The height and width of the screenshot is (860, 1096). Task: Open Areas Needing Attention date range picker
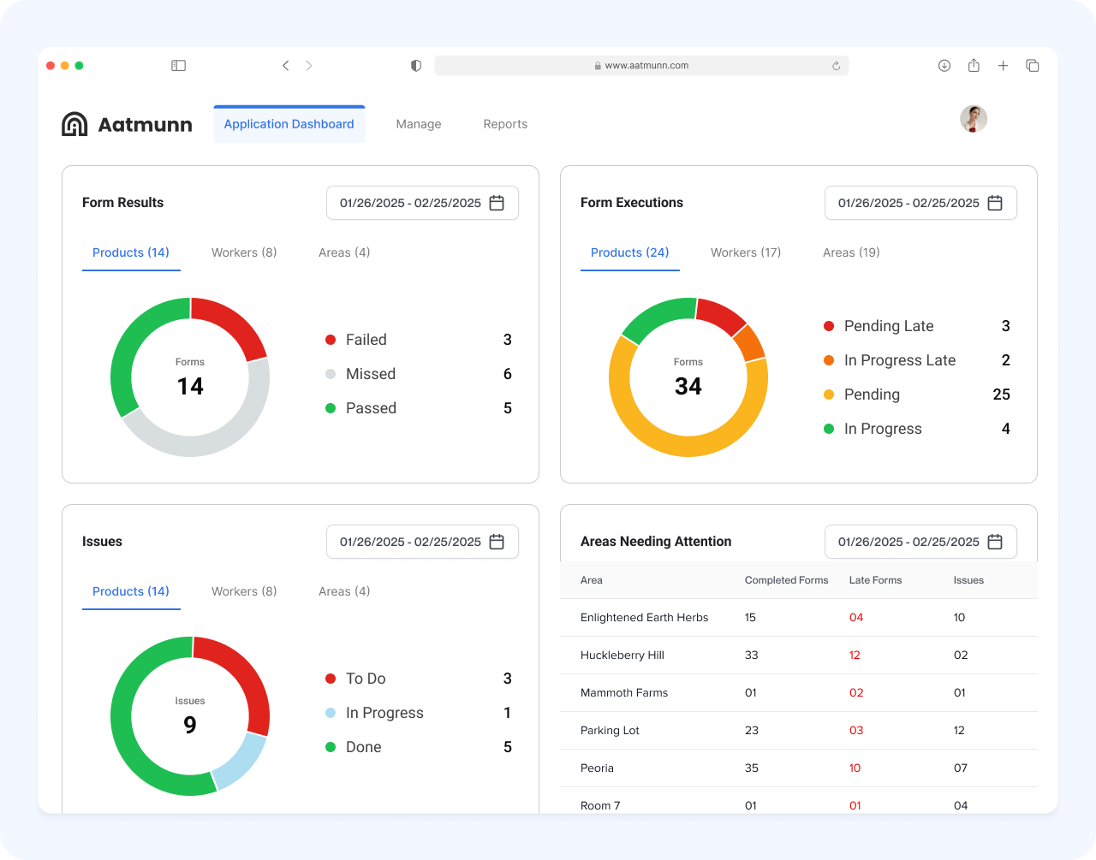920,542
